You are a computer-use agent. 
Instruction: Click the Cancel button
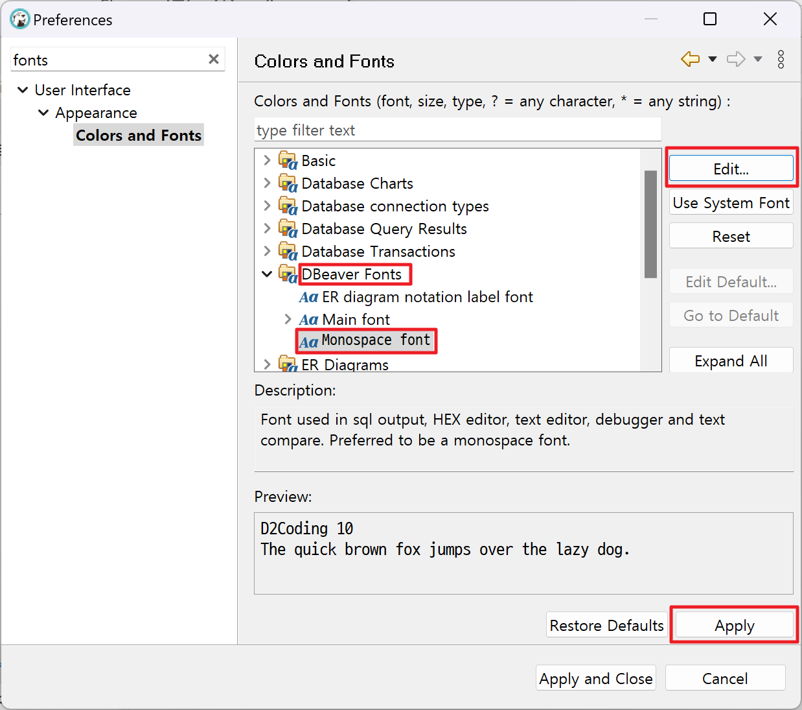tap(726, 678)
